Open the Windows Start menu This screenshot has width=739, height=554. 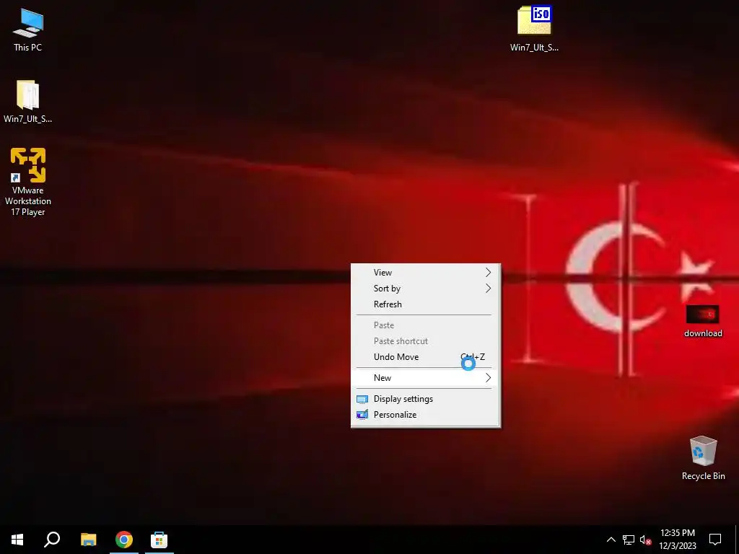tap(17, 540)
